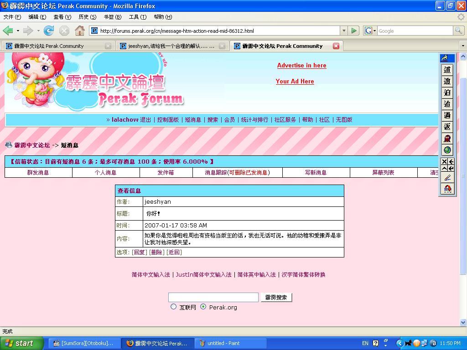
Task: Go back with the green Back arrow
Action: coord(8,31)
